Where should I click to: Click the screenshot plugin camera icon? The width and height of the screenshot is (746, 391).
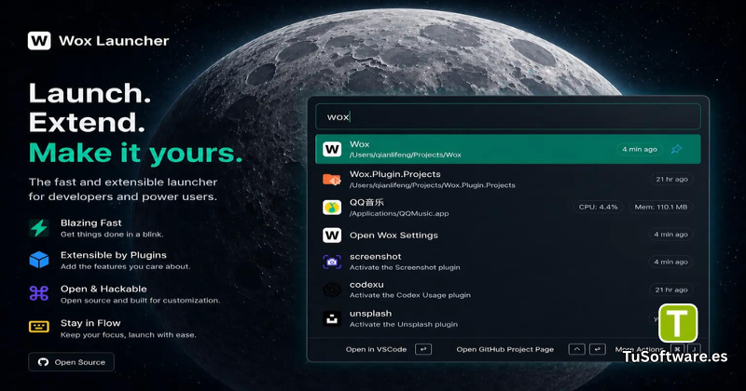click(332, 262)
